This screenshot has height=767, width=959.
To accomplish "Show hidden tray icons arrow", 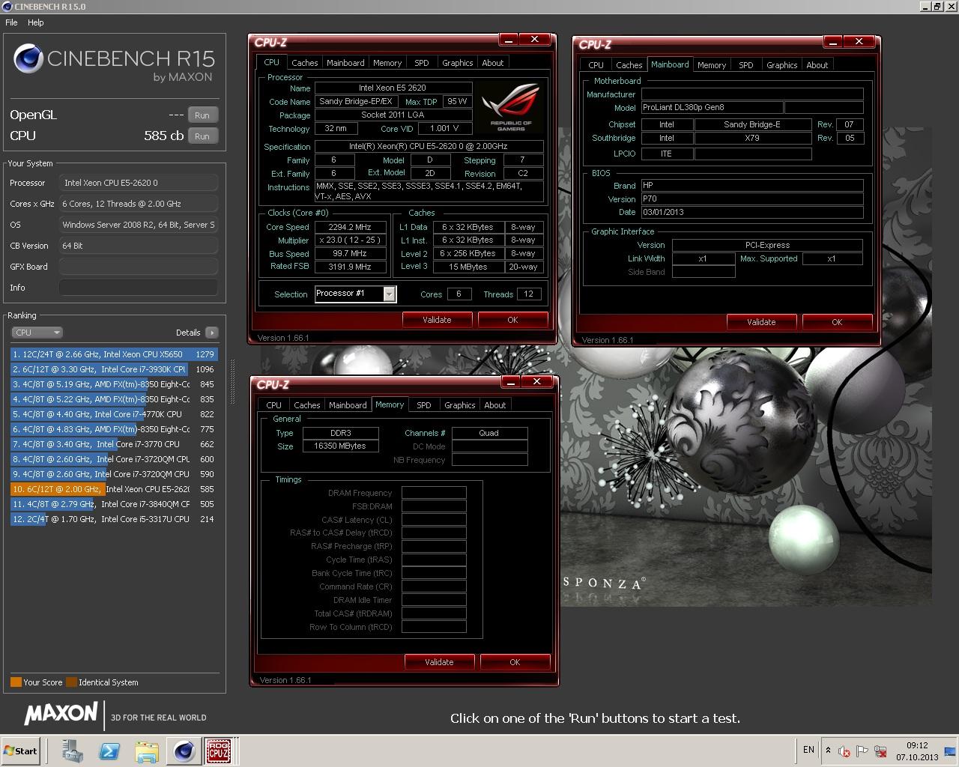I will pyautogui.click(x=828, y=751).
